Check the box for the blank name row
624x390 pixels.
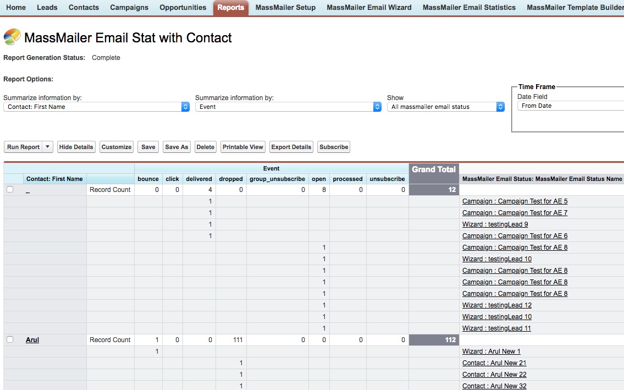click(10, 189)
